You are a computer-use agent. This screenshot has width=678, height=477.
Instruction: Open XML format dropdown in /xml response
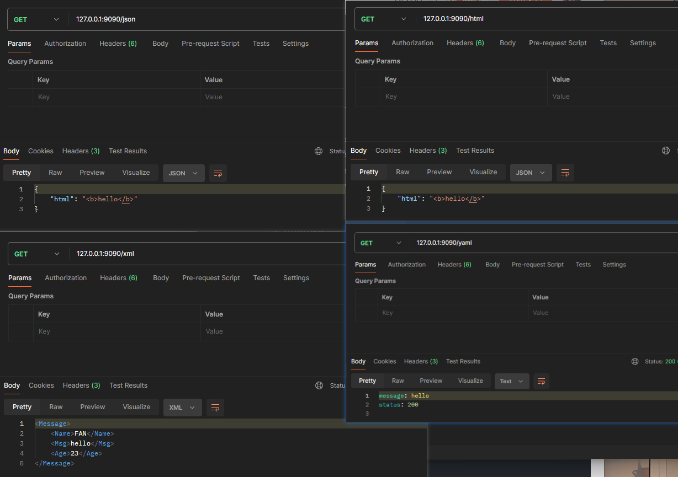point(183,408)
